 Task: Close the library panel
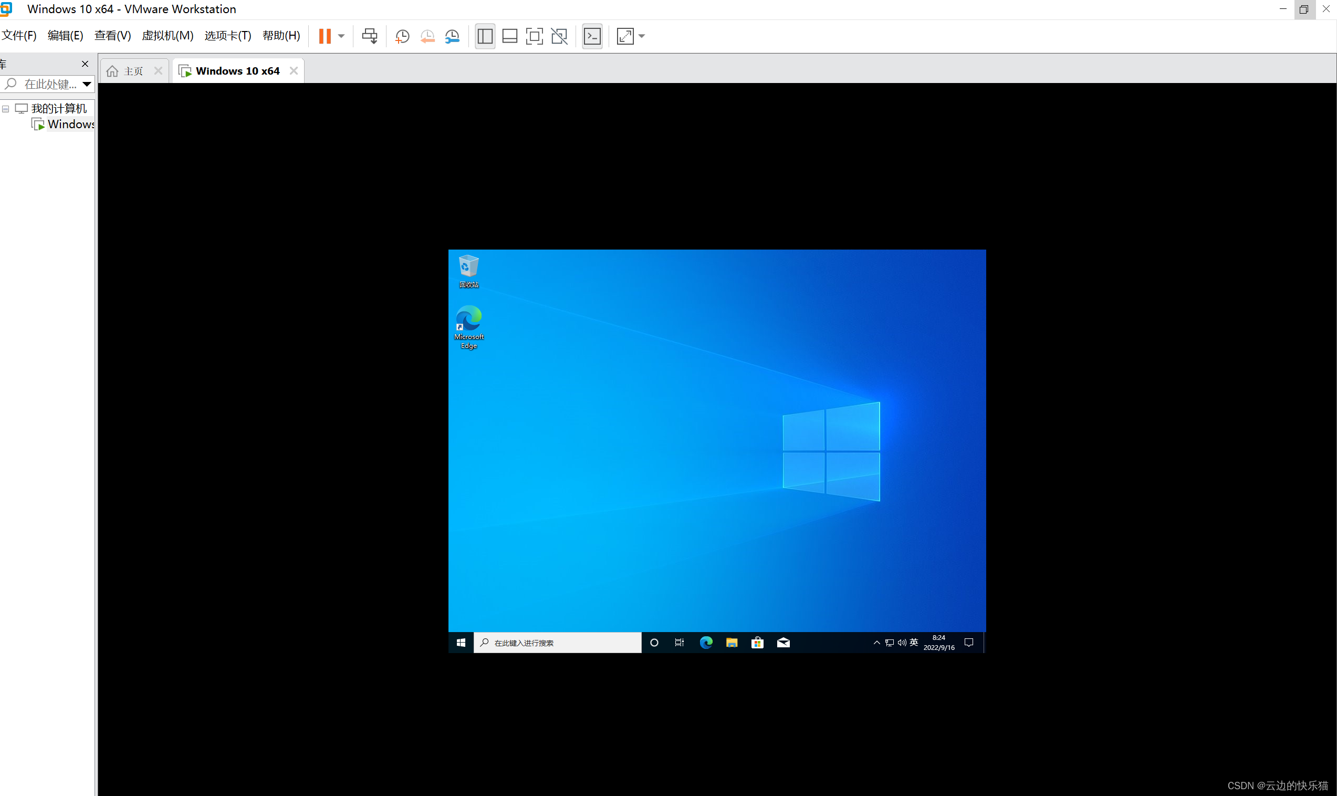[x=85, y=64]
